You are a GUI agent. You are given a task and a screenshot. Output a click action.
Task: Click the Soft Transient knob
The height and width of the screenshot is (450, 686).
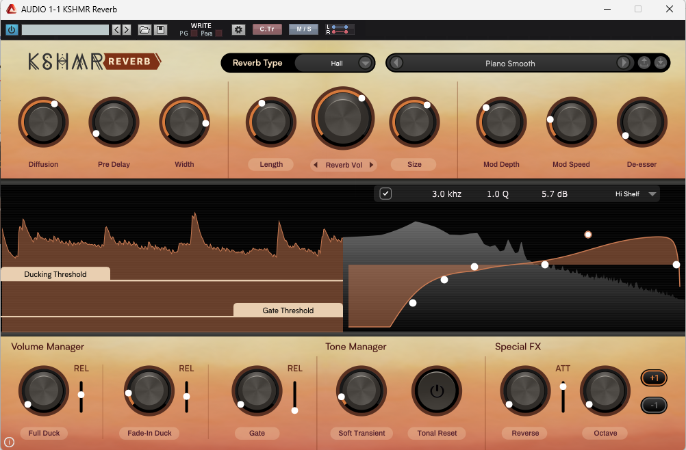(x=361, y=391)
